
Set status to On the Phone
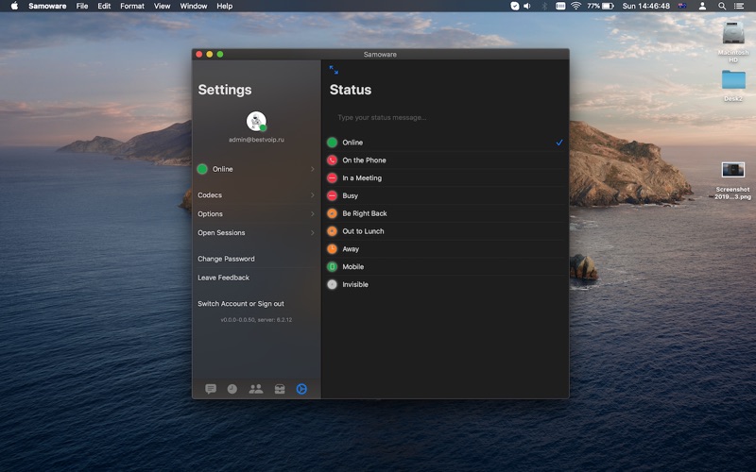[x=445, y=160]
